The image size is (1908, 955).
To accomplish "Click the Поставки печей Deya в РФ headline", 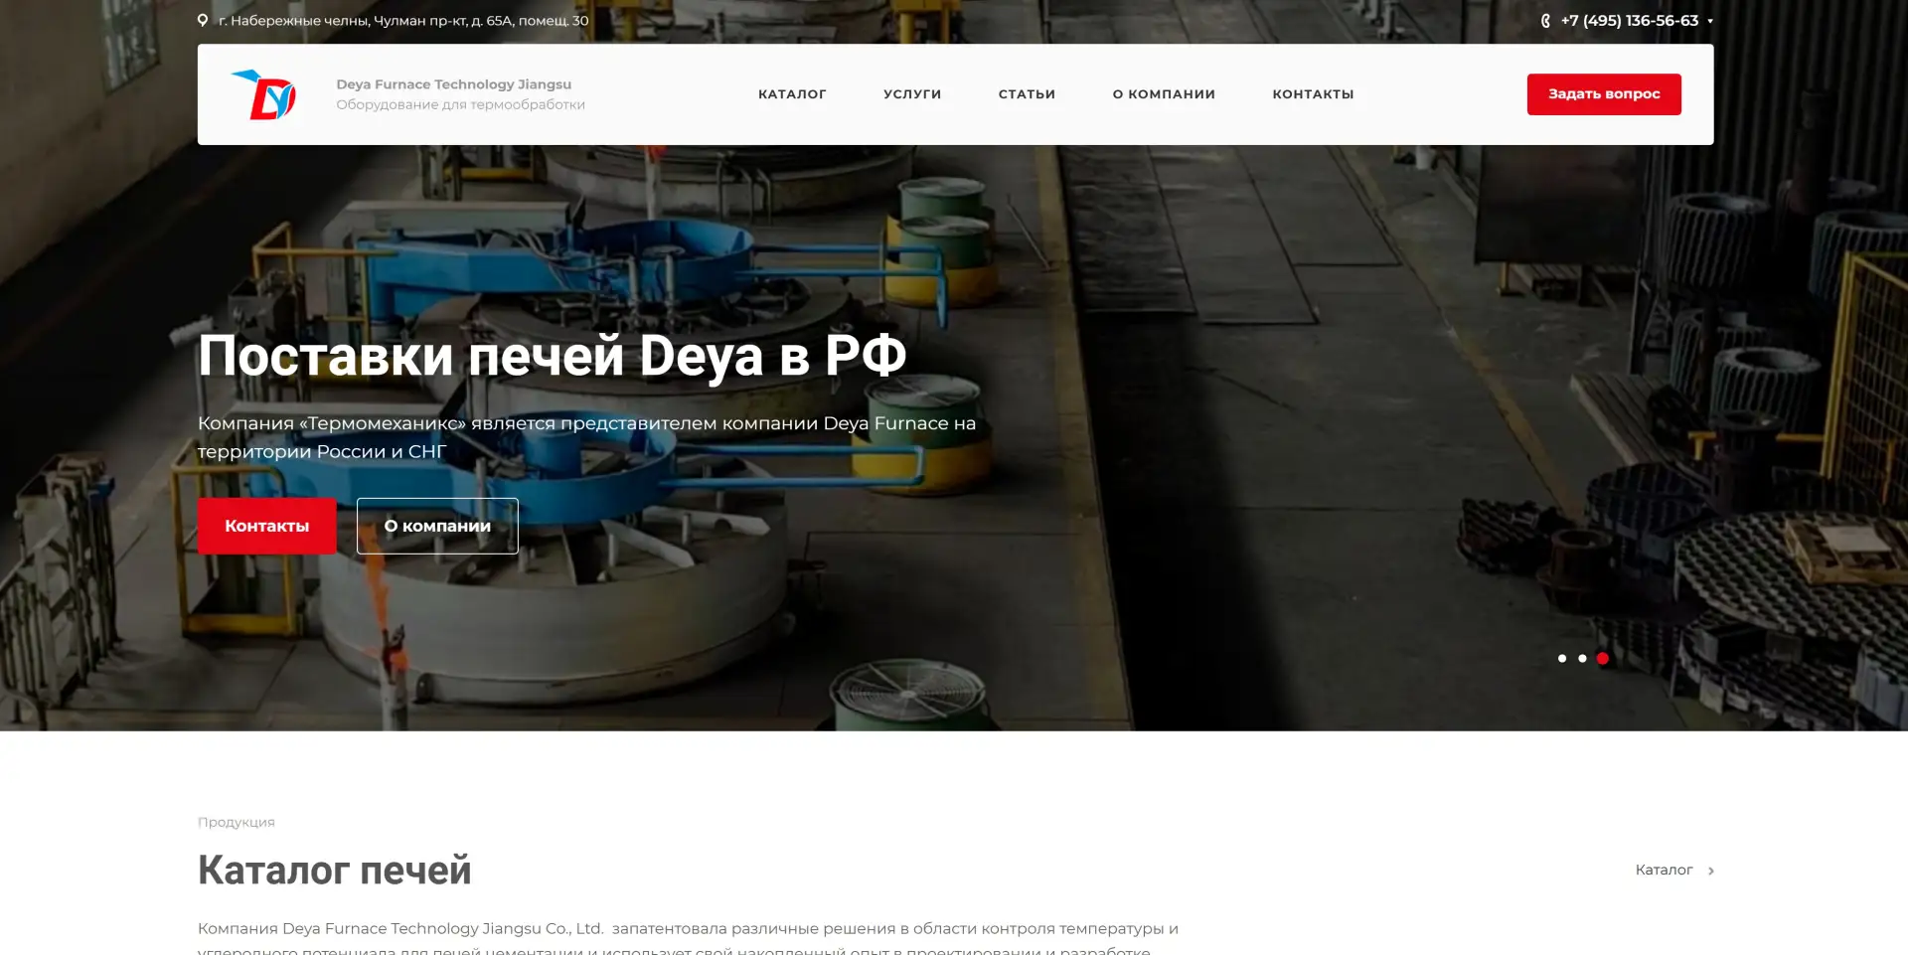I will [552, 356].
